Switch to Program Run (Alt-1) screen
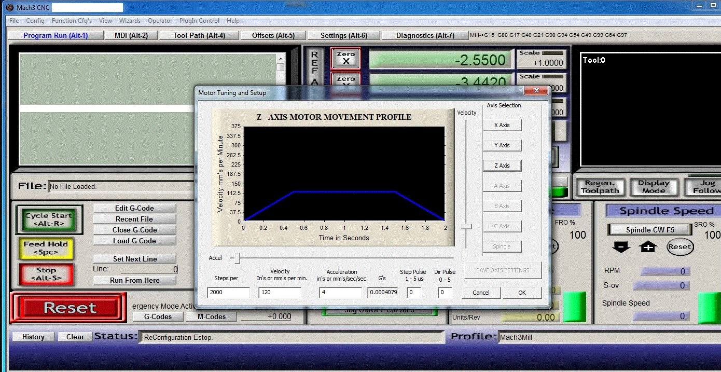This screenshot has height=372, width=721. click(x=56, y=35)
